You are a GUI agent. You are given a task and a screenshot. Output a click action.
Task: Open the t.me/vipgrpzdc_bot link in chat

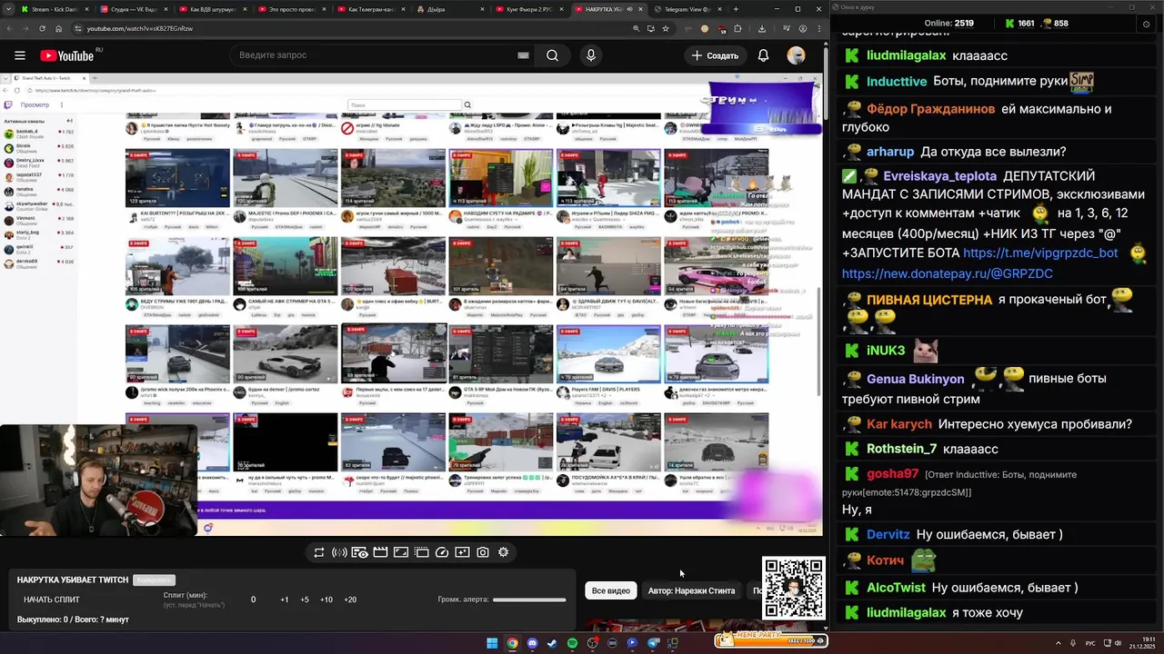tap(1040, 253)
